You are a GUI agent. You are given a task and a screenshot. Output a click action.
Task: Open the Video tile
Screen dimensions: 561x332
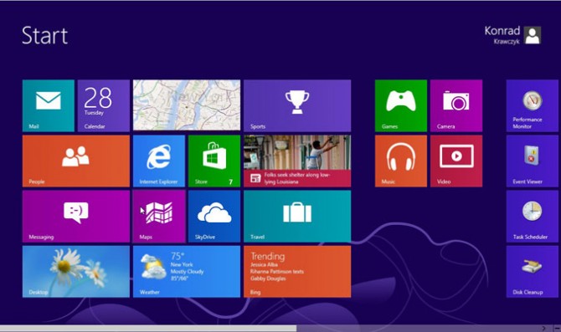tap(456, 161)
